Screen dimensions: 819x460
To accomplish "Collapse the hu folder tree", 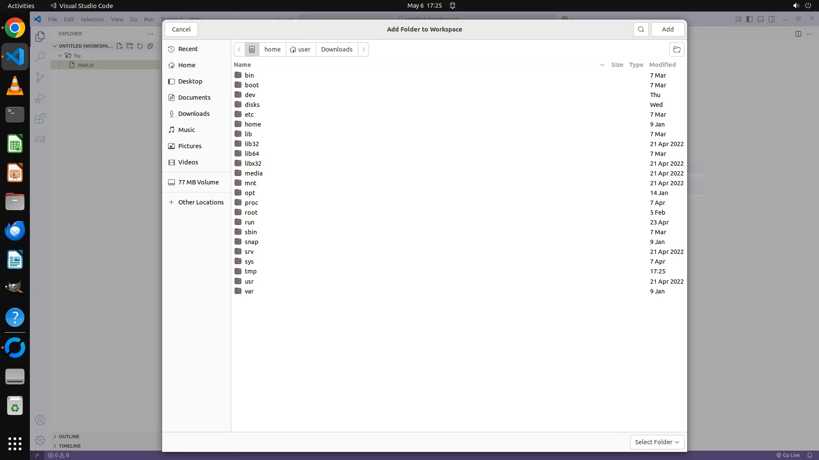I will coord(60,55).
